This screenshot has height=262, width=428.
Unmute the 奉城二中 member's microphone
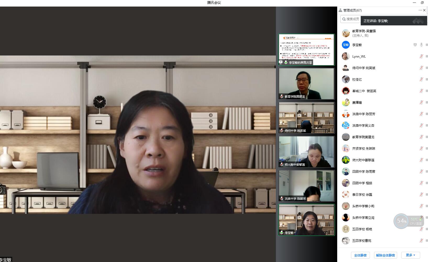[x=421, y=91]
